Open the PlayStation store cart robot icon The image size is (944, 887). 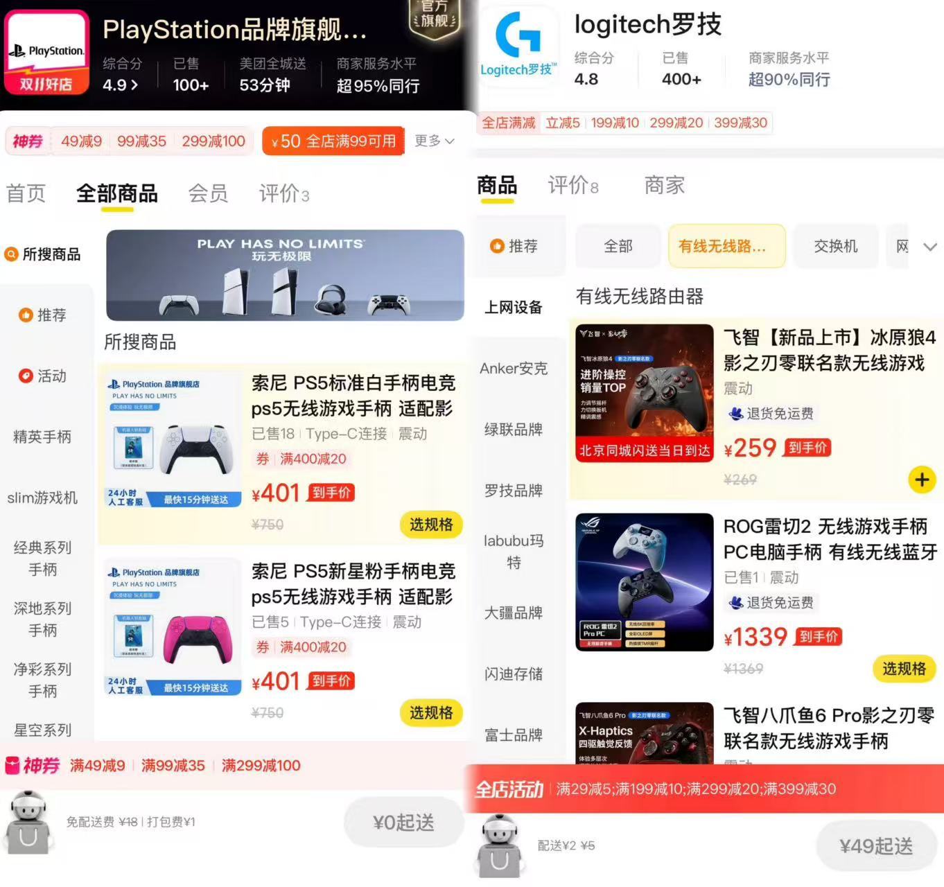click(29, 824)
